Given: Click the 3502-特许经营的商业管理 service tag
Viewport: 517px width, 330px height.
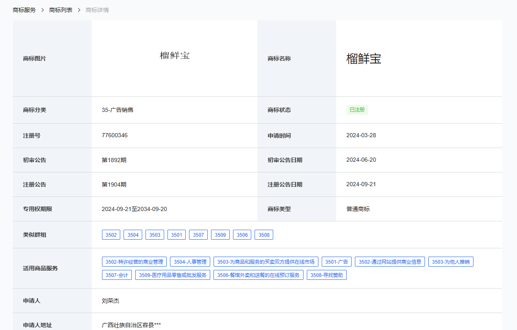Looking at the screenshot, I should pos(134,262).
